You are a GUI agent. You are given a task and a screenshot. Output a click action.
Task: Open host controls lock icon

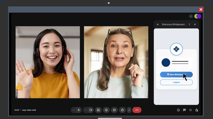(x=197, y=110)
